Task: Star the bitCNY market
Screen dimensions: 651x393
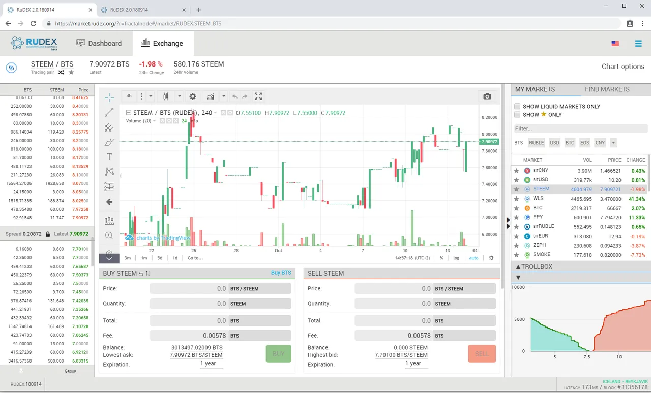Action: (517, 171)
